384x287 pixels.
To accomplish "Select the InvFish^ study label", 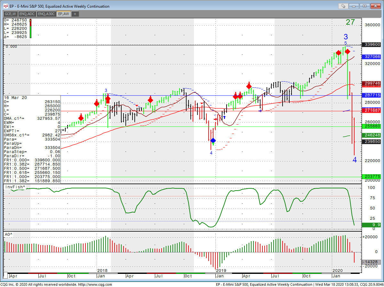I will pyautogui.click(x=15, y=187).
